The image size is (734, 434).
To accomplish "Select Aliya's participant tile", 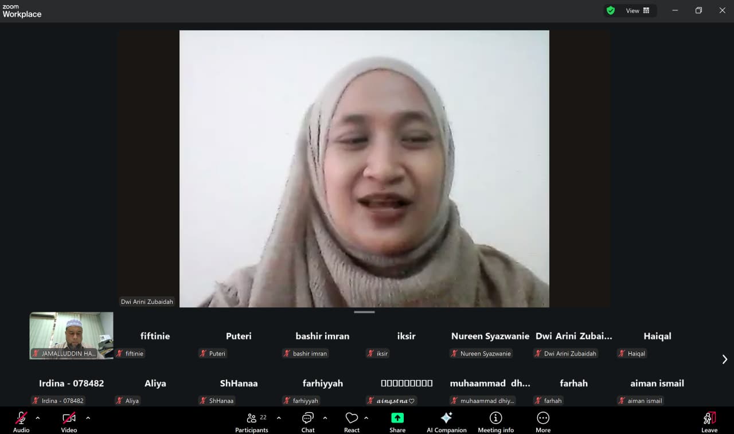I will point(155,383).
